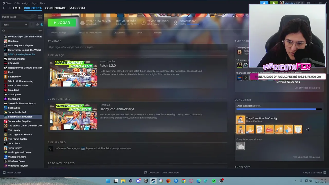Screen dimensions: 329x185
Task: Click the +6 more achievements indicator
Action: (308, 129)
